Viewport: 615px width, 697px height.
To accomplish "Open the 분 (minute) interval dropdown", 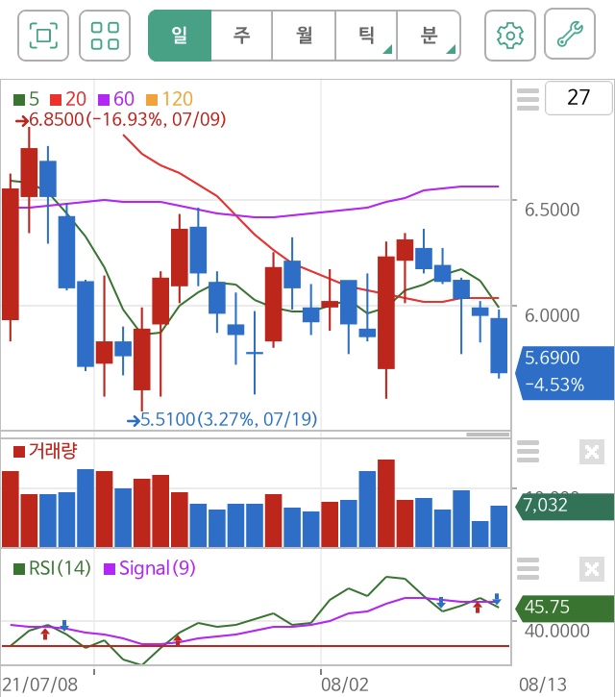I will click(x=429, y=36).
